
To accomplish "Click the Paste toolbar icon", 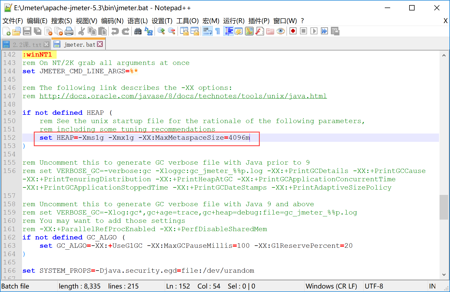I will 103,31.
